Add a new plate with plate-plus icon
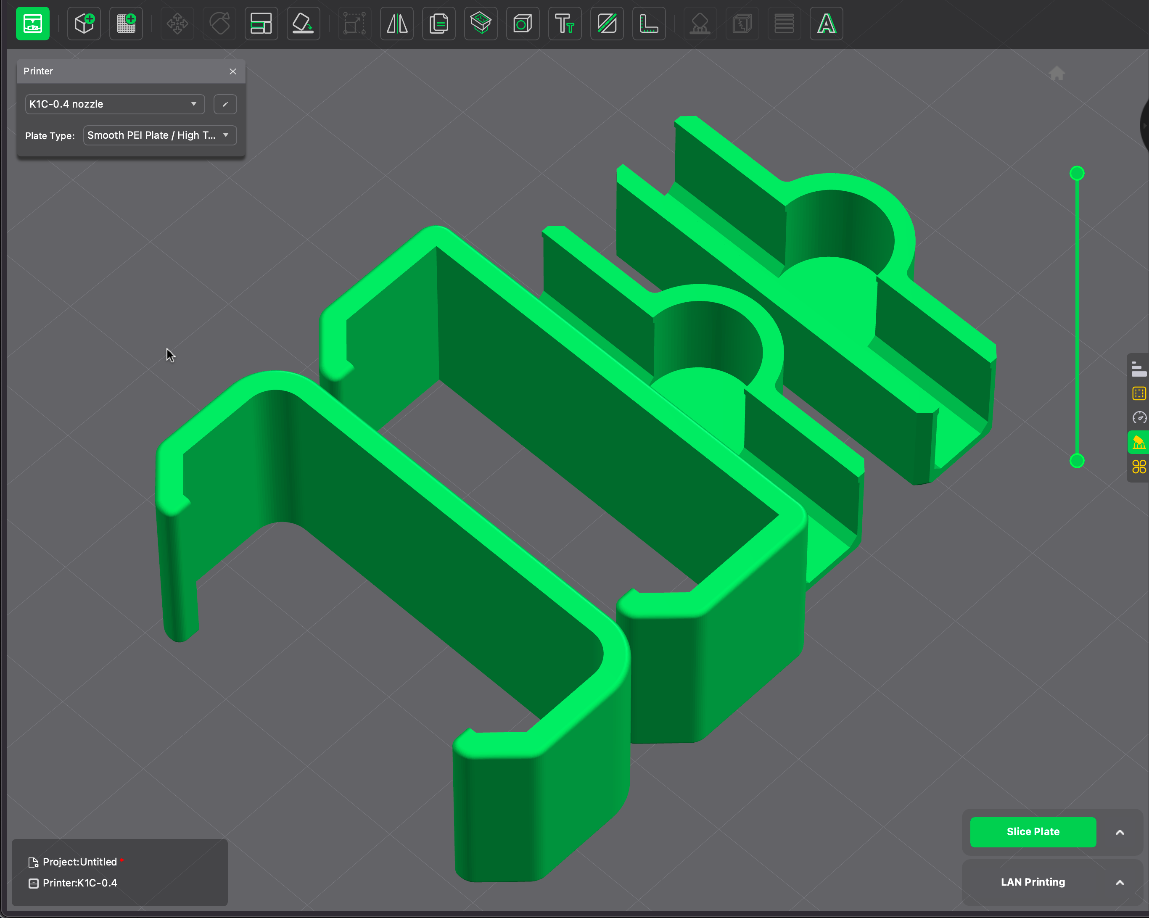Viewport: 1149px width, 918px height. tap(126, 24)
